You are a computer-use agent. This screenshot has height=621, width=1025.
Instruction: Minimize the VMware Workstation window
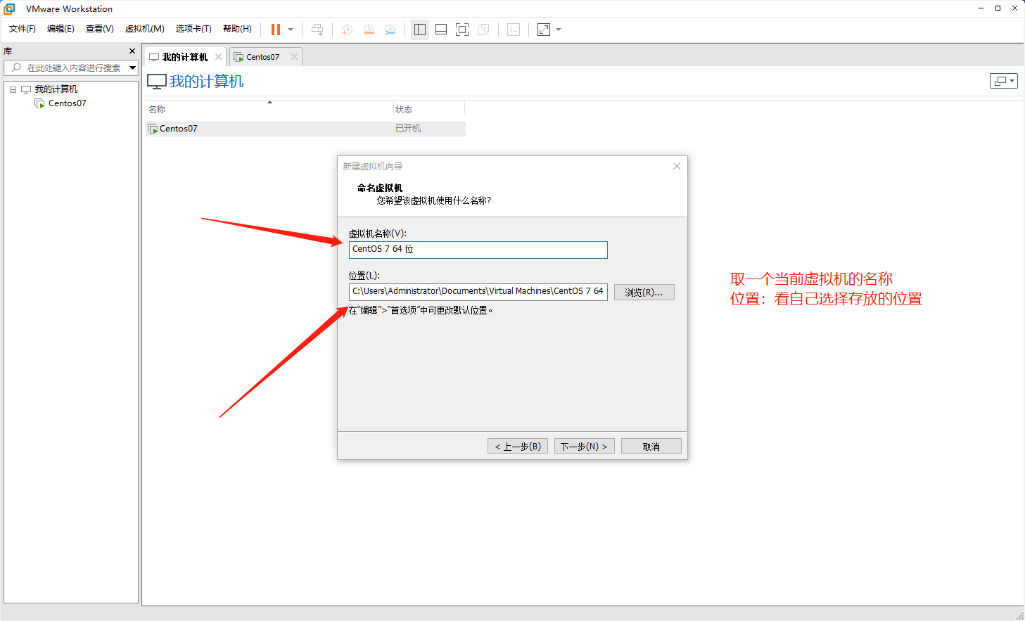(x=981, y=8)
